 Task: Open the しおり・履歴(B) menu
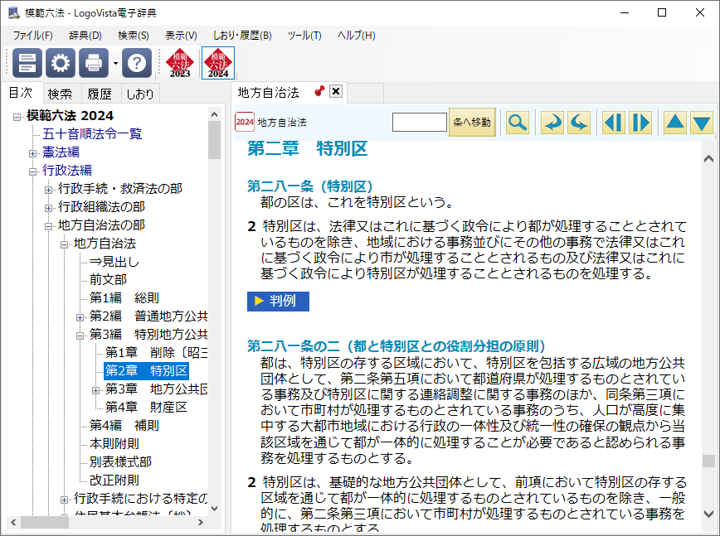[242, 36]
